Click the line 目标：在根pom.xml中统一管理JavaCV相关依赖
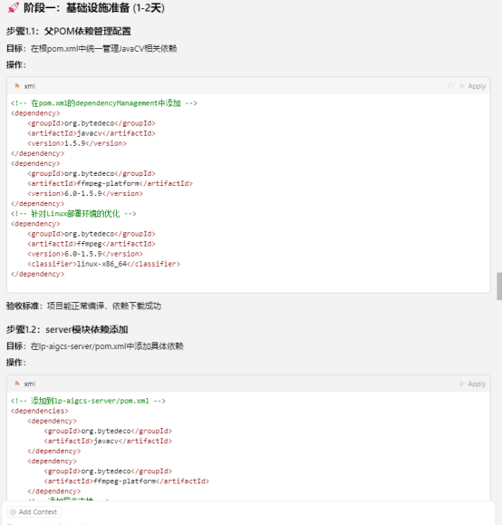 coord(92,49)
